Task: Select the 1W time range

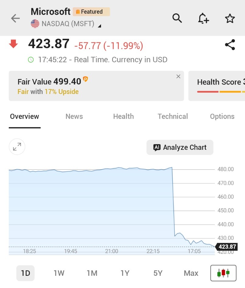Action: [x=59, y=273]
